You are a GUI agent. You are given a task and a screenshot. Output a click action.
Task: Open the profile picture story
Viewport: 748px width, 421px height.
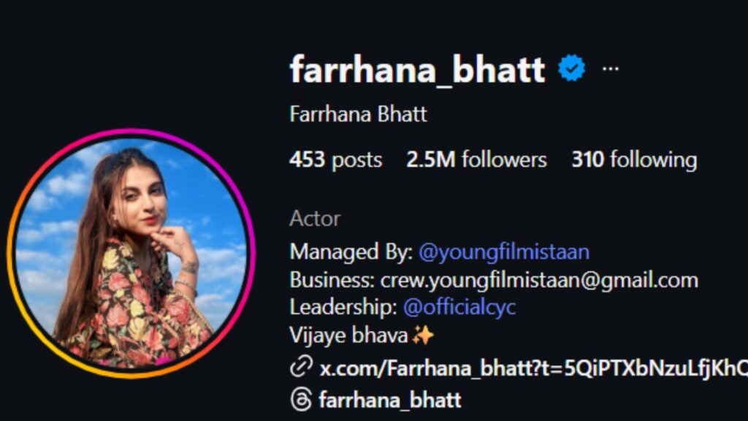click(x=131, y=254)
